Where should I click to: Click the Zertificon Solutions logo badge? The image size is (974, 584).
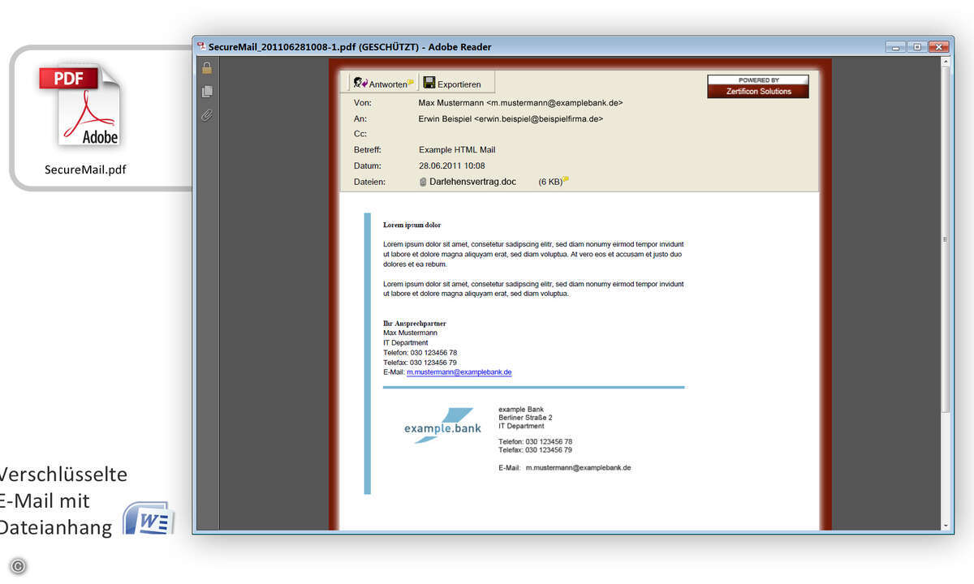tap(758, 86)
